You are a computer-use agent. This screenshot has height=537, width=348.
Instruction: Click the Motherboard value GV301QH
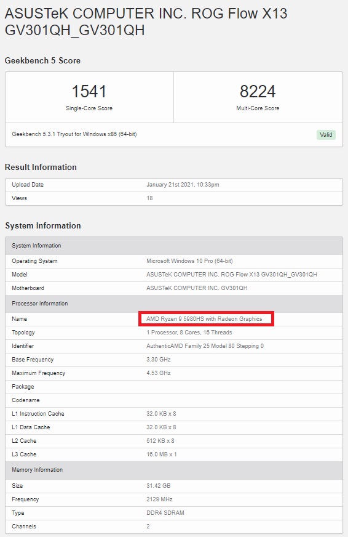click(197, 288)
